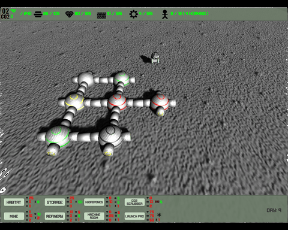
Task: Click the Refinery build button
Action: [x=55, y=216]
